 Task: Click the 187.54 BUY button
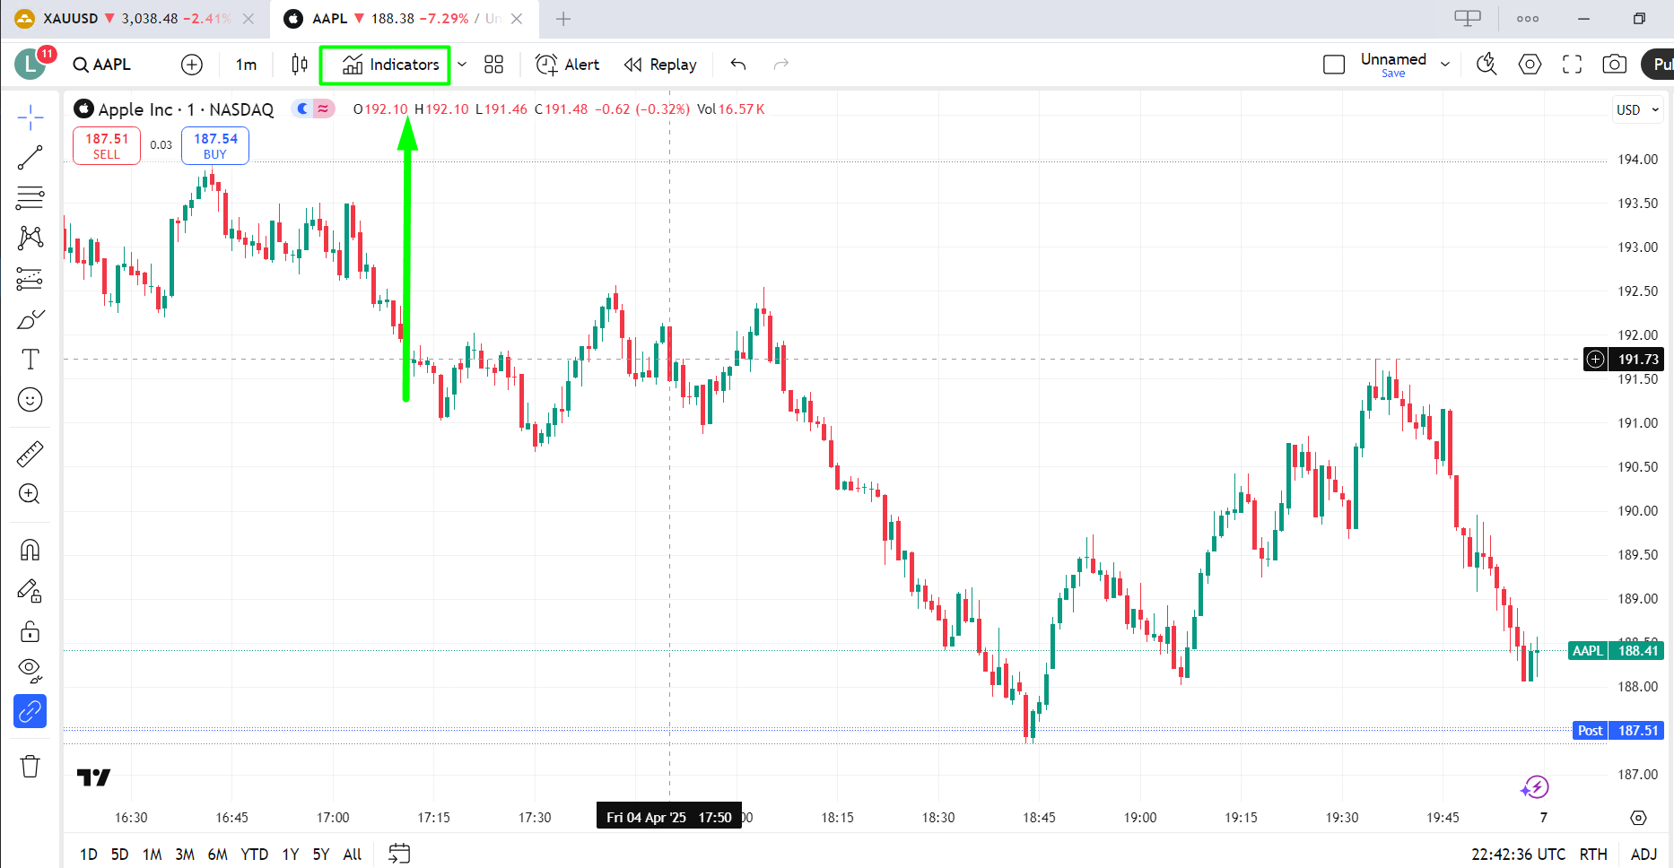(x=215, y=145)
